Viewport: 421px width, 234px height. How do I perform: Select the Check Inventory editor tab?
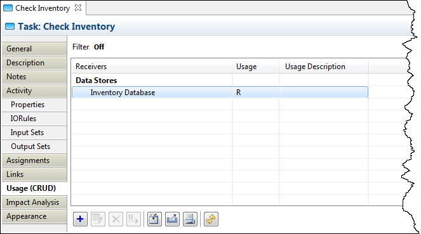click(x=43, y=8)
